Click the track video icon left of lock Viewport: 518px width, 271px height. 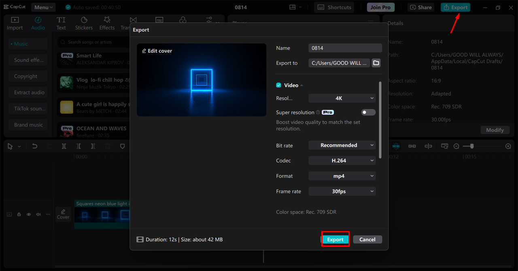pos(10,214)
